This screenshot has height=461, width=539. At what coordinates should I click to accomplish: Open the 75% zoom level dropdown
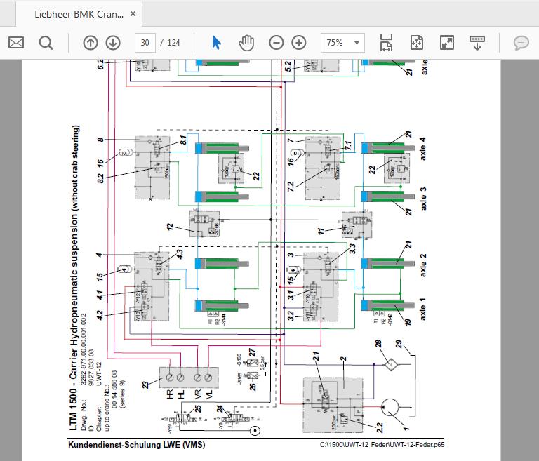[342, 43]
